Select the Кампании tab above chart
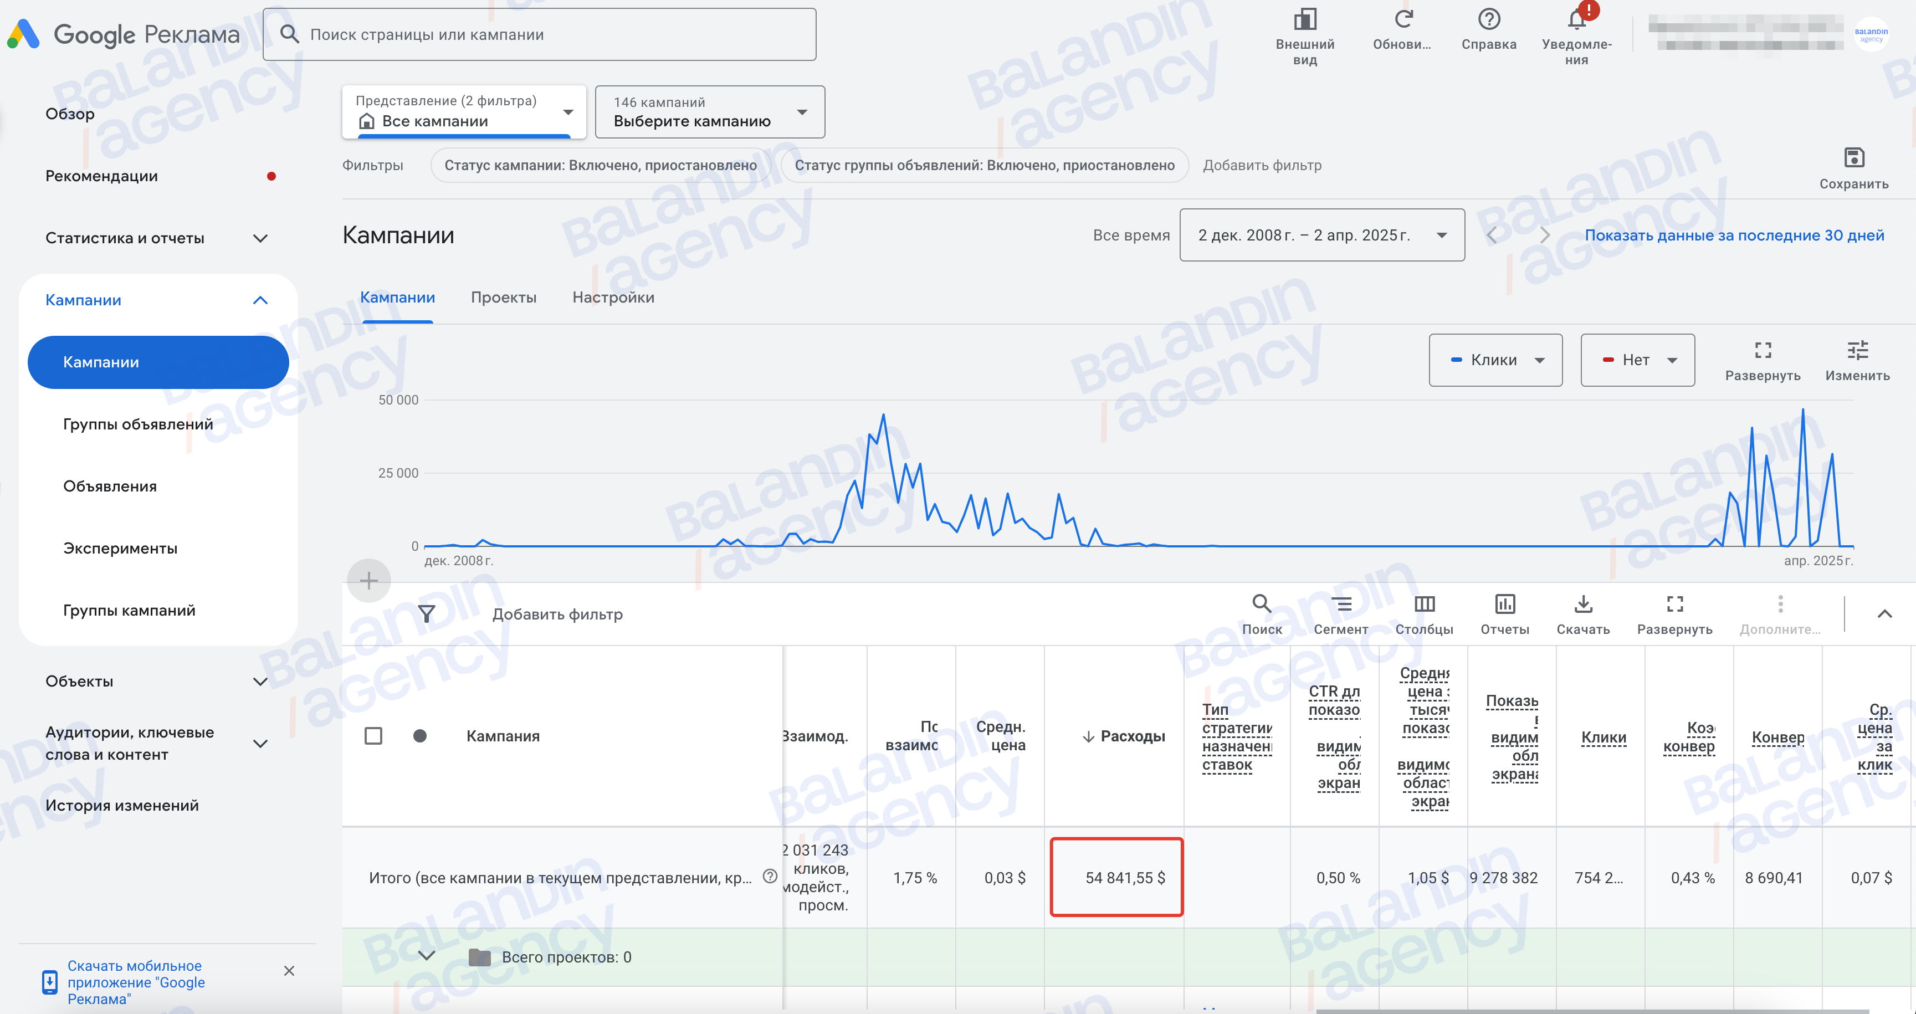Screen dimensions: 1916x1014 pyautogui.click(x=397, y=298)
